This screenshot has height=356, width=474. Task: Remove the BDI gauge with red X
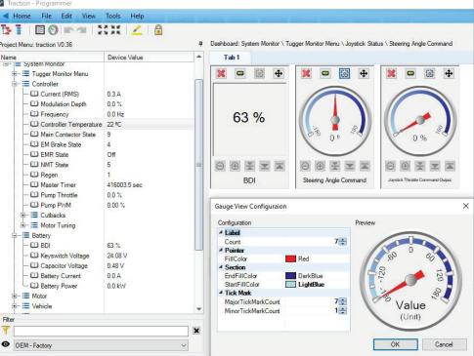(221, 73)
